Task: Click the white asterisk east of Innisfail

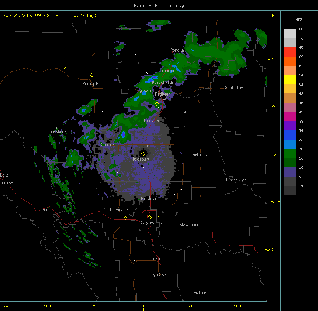Action: tap(185, 112)
